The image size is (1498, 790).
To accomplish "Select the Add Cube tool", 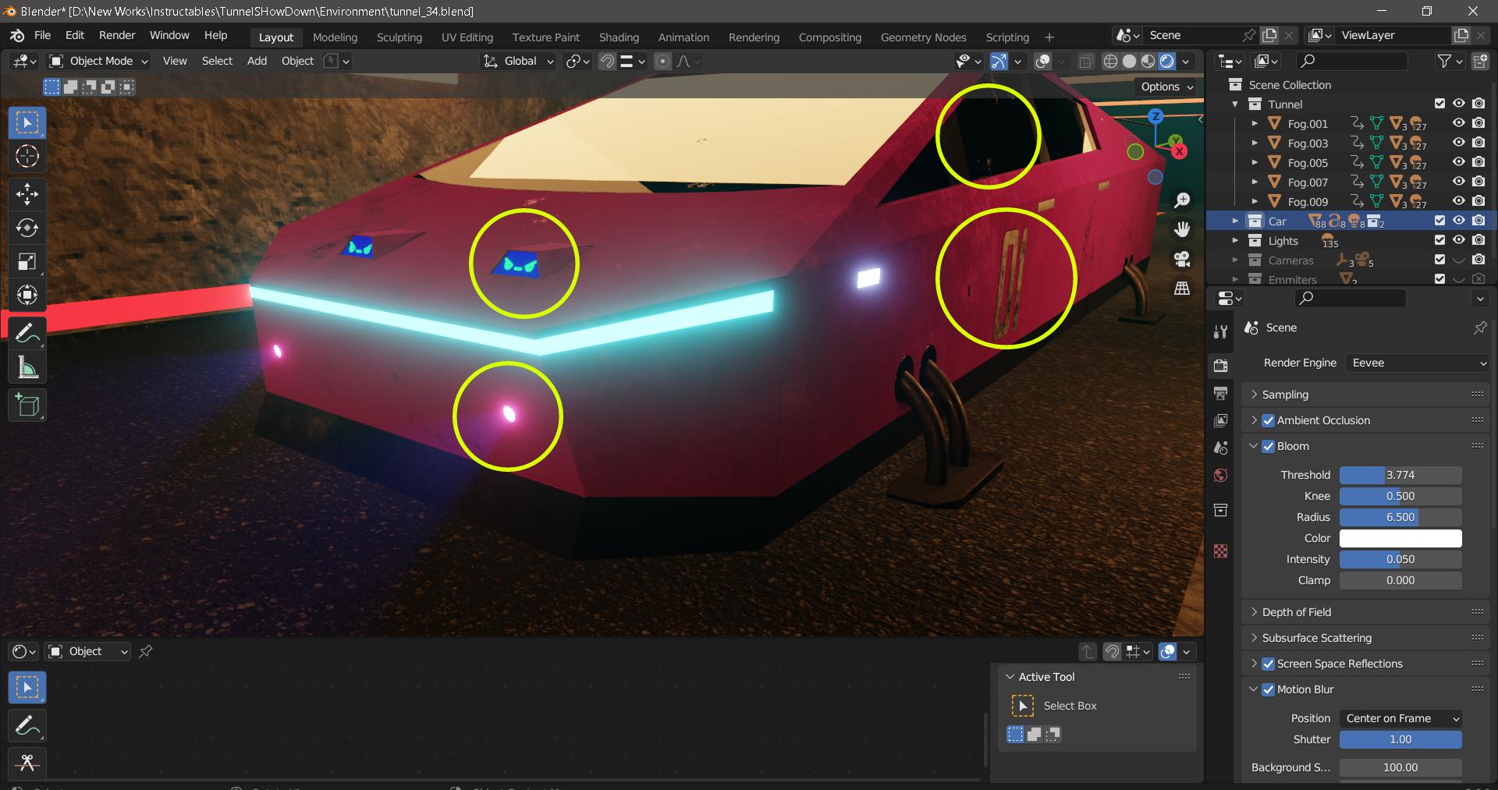I will click(27, 405).
